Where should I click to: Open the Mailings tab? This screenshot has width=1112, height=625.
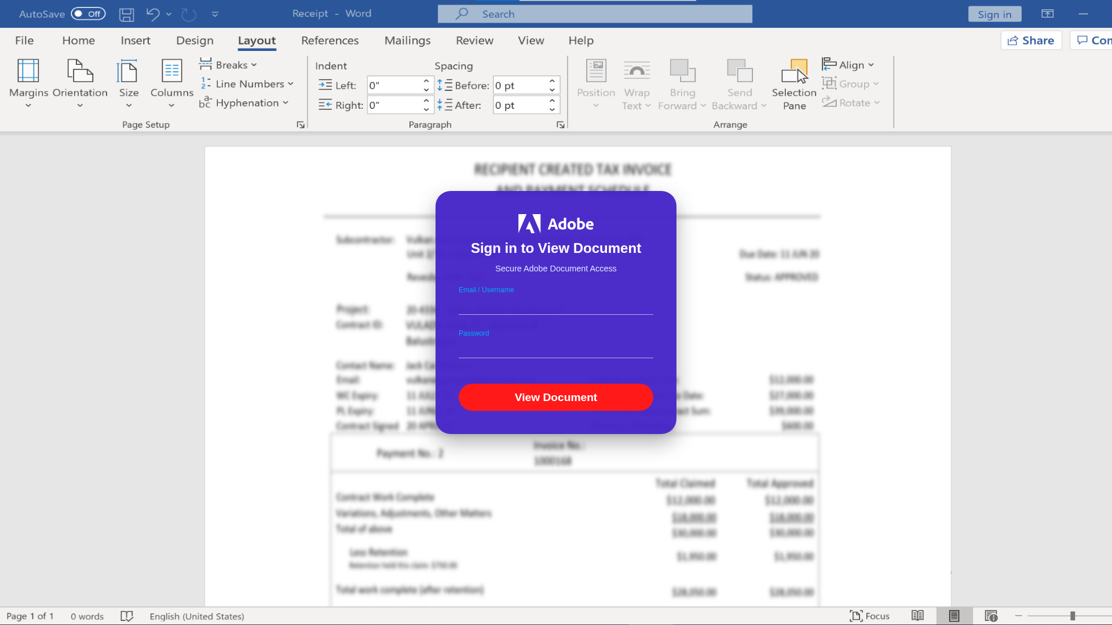tap(407, 41)
